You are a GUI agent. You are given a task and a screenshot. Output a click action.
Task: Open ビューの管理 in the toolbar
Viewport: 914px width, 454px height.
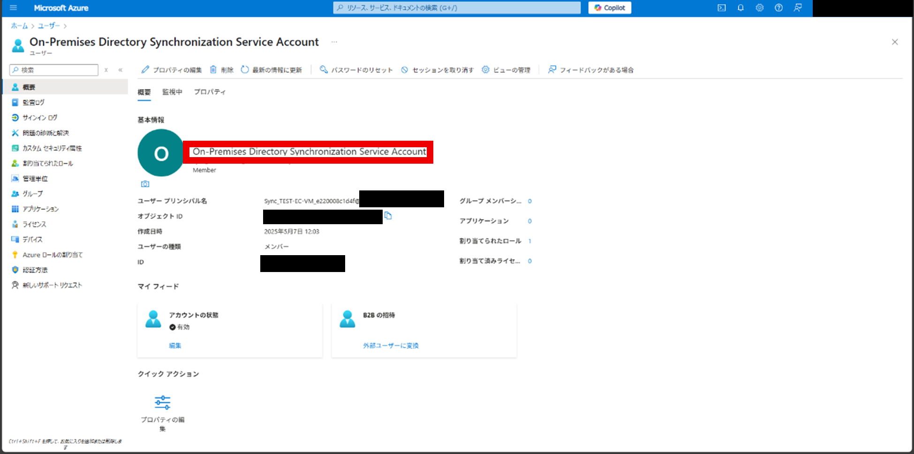tap(506, 70)
